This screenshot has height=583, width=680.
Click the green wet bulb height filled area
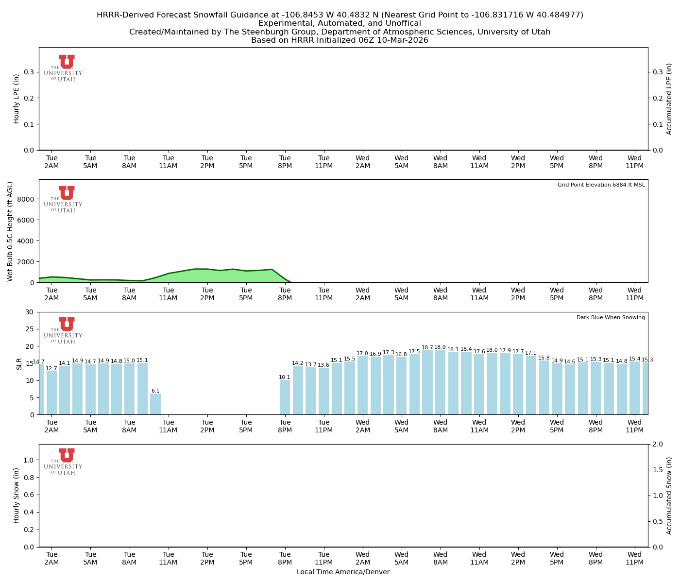click(x=207, y=276)
